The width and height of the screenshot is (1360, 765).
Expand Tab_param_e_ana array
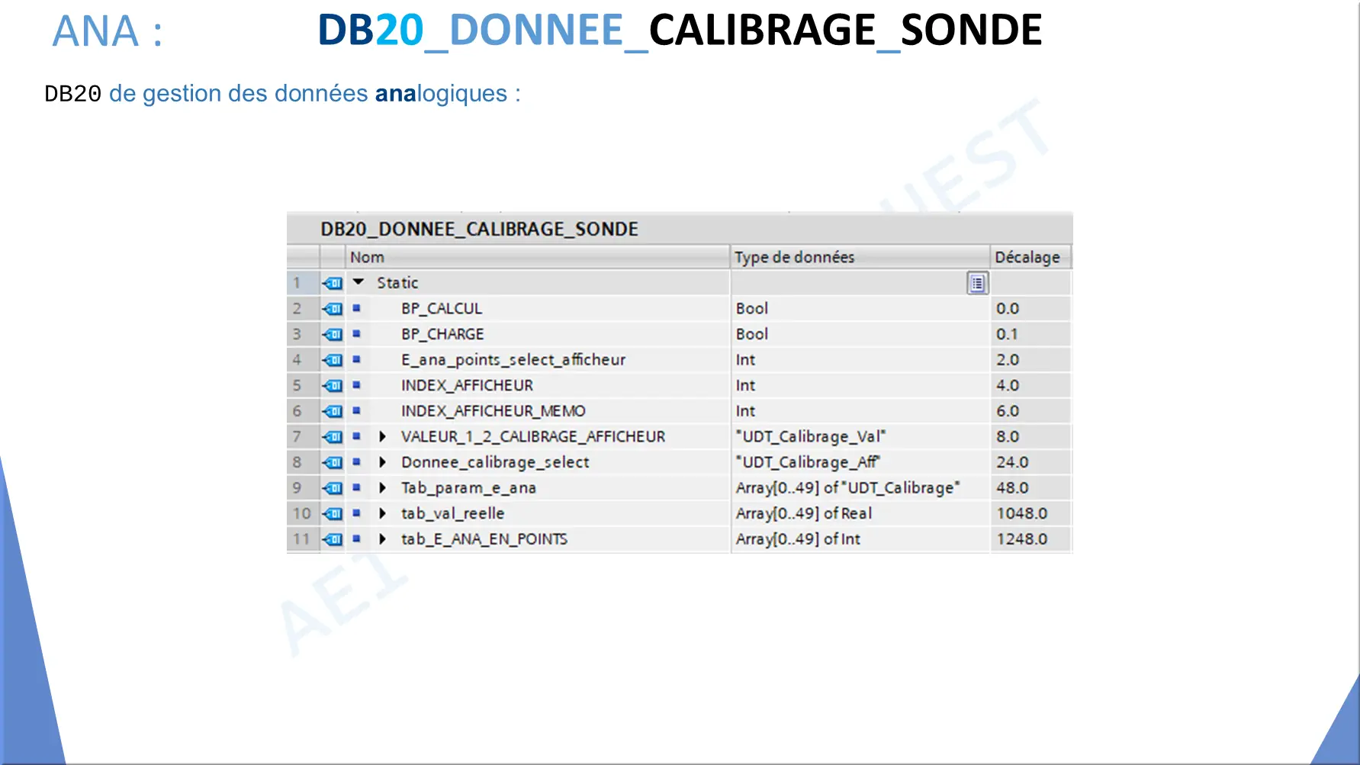point(383,487)
